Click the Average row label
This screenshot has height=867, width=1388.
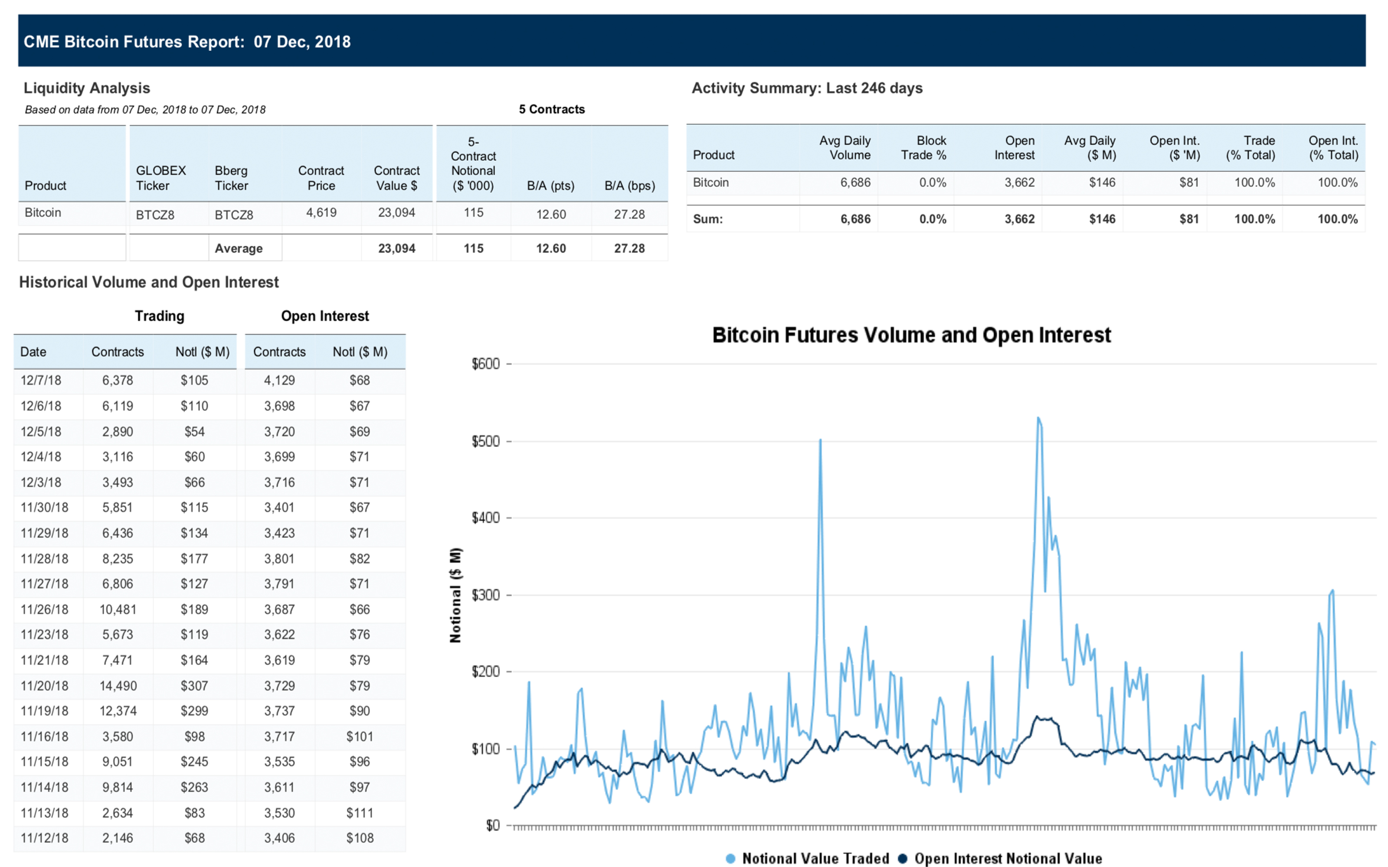[239, 248]
